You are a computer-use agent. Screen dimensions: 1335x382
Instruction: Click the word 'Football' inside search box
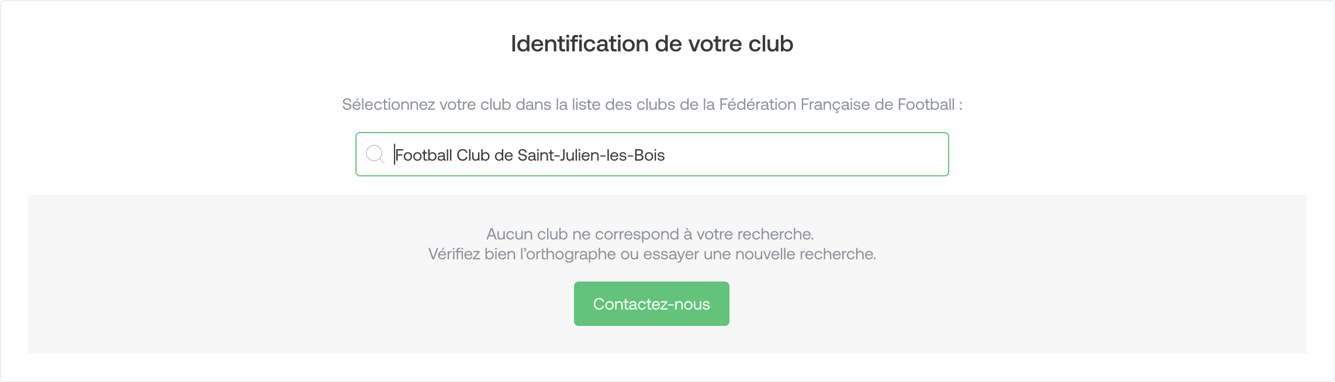point(424,155)
